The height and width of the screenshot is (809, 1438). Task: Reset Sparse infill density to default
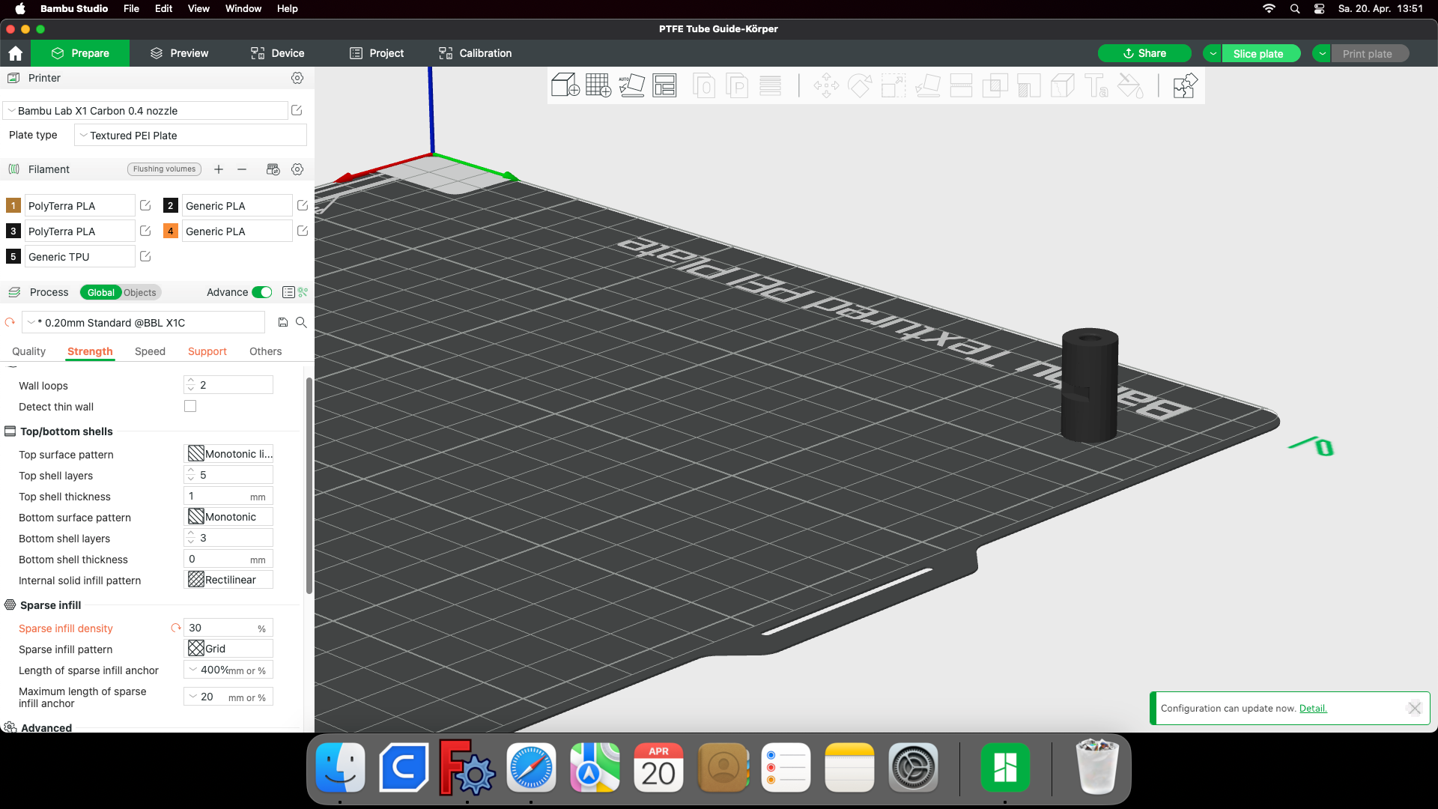coord(176,628)
